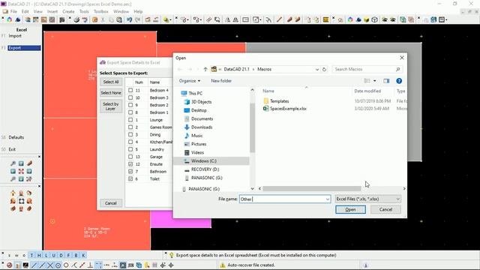
Task: Click the light bulb hint icon in the status bar
Action: [x=172, y=255]
